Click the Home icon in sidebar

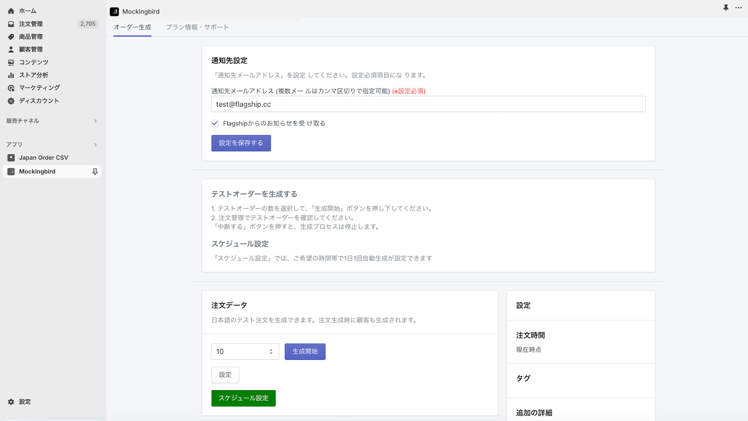coord(11,11)
